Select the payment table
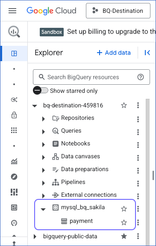 [81, 221]
